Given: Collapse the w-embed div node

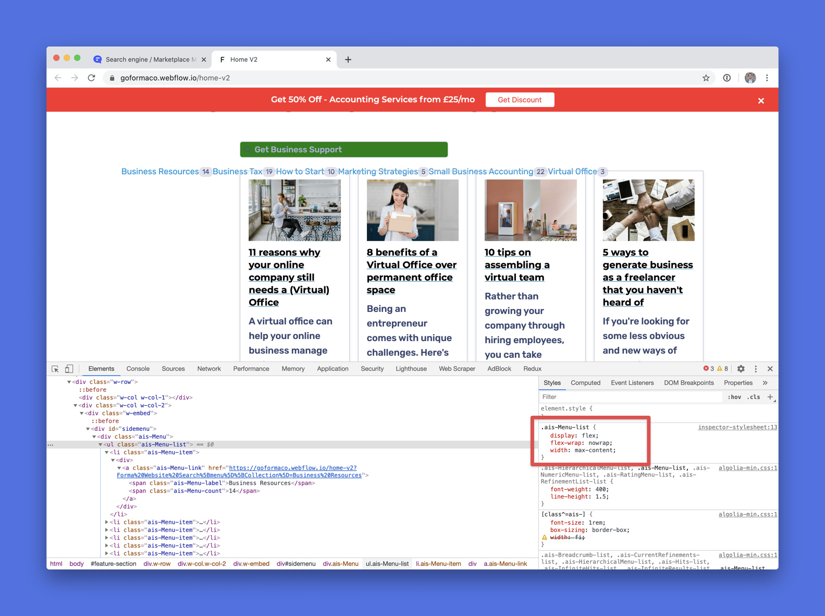Looking at the screenshot, I should (81, 413).
